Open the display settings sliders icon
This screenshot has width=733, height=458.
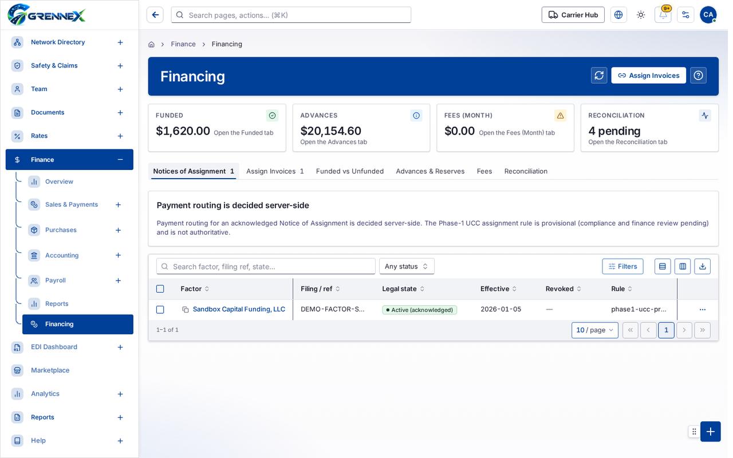(685, 15)
